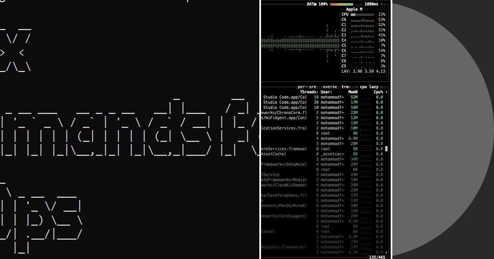The image size is (494, 259).
Task: Select the C0 core usage graph
Action: tap(362, 19)
